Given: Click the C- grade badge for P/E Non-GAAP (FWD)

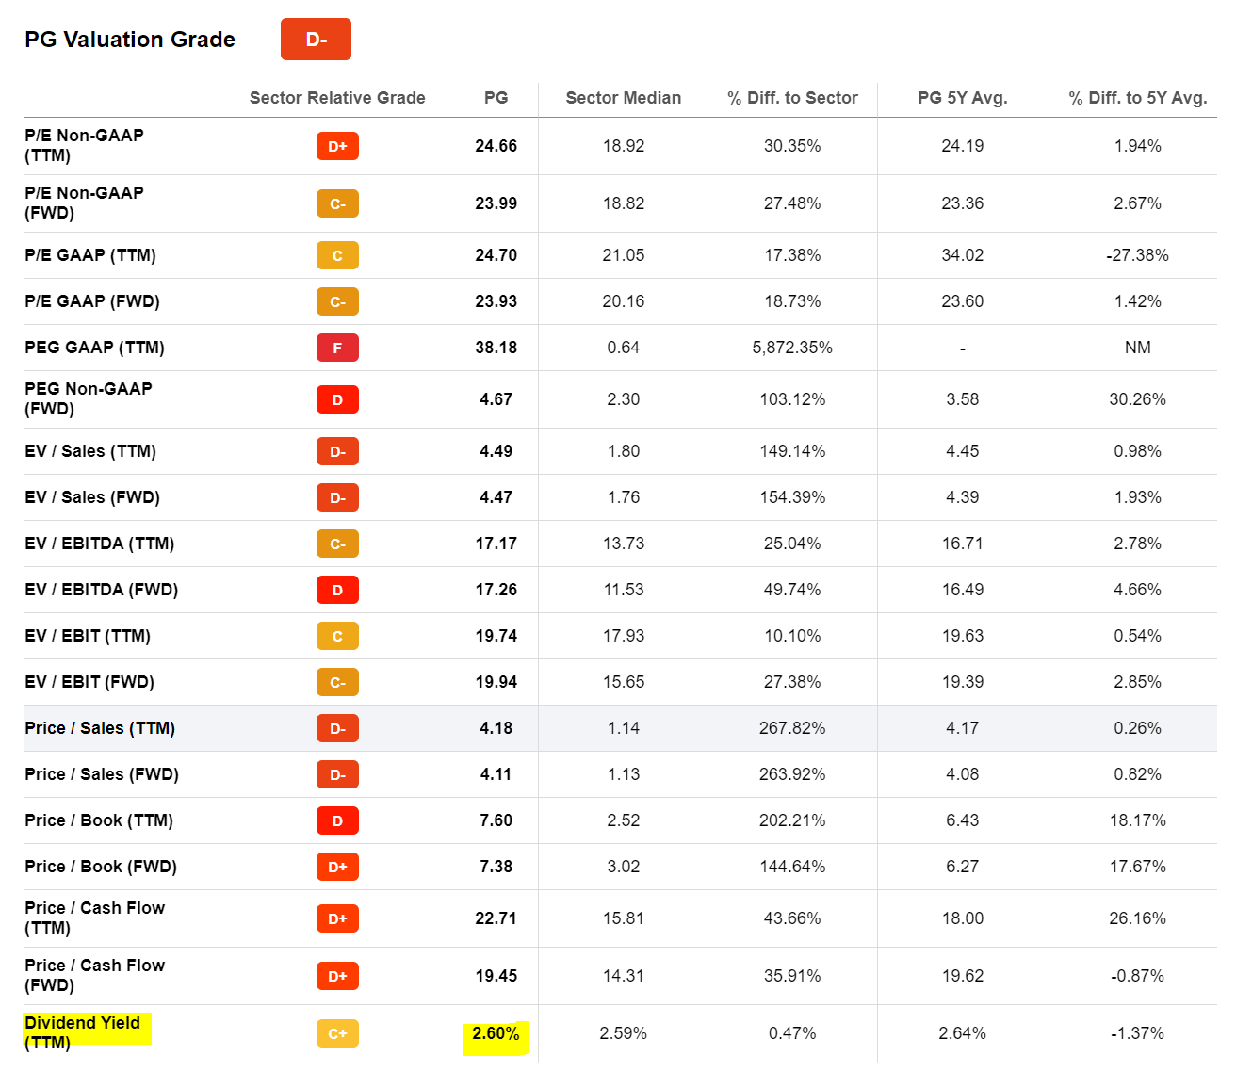Looking at the screenshot, I should pyautogui.click(x=337, y=203).
